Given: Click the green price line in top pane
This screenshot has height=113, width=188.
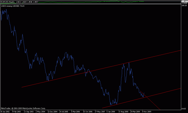Looking at the screenshot, I should [91, 2].
